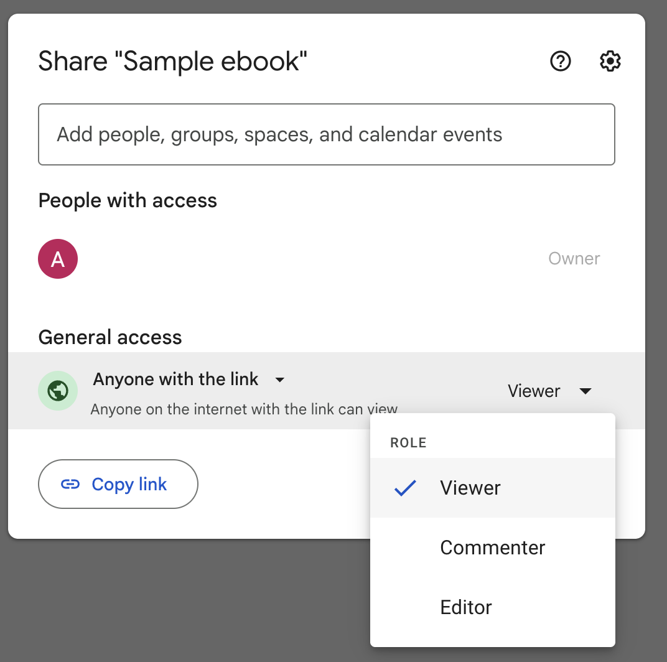Set link role to Editor

[466, 607]
